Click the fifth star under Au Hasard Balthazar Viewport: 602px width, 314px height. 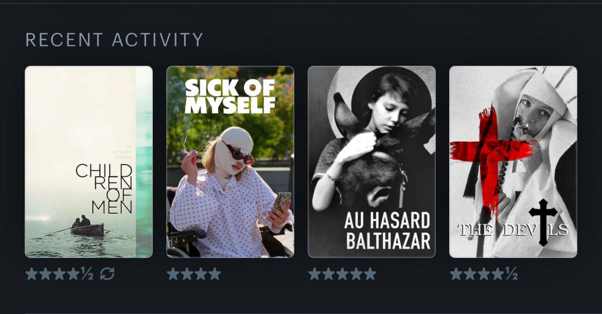pos(370,274)
